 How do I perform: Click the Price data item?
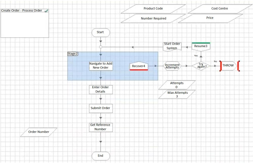click(210, 18)
